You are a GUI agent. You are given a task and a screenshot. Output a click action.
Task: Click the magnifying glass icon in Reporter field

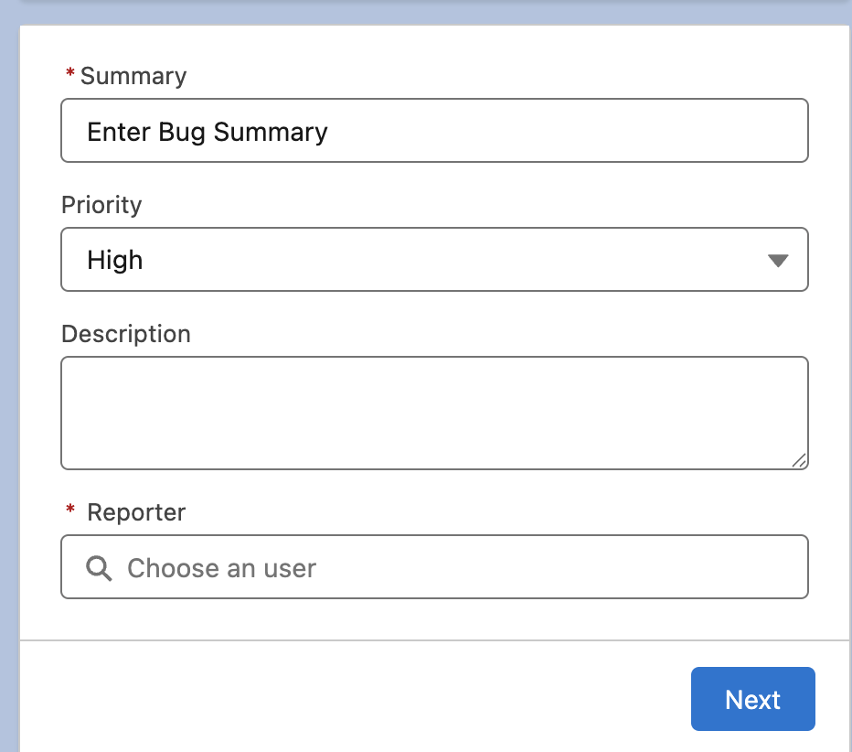pyautogui.click(x=99, y=568)
